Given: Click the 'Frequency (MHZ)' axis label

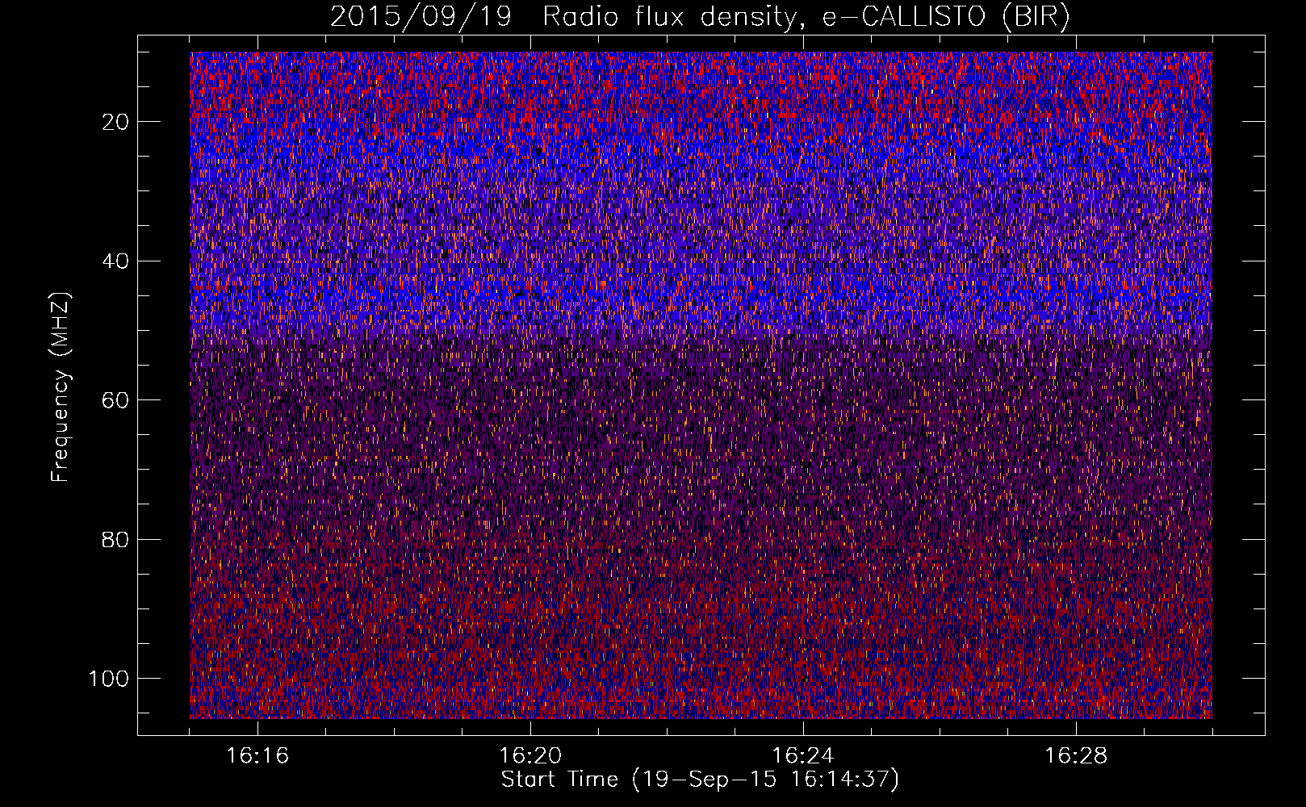Looking at the screenshot, I should tap(61, 387).
